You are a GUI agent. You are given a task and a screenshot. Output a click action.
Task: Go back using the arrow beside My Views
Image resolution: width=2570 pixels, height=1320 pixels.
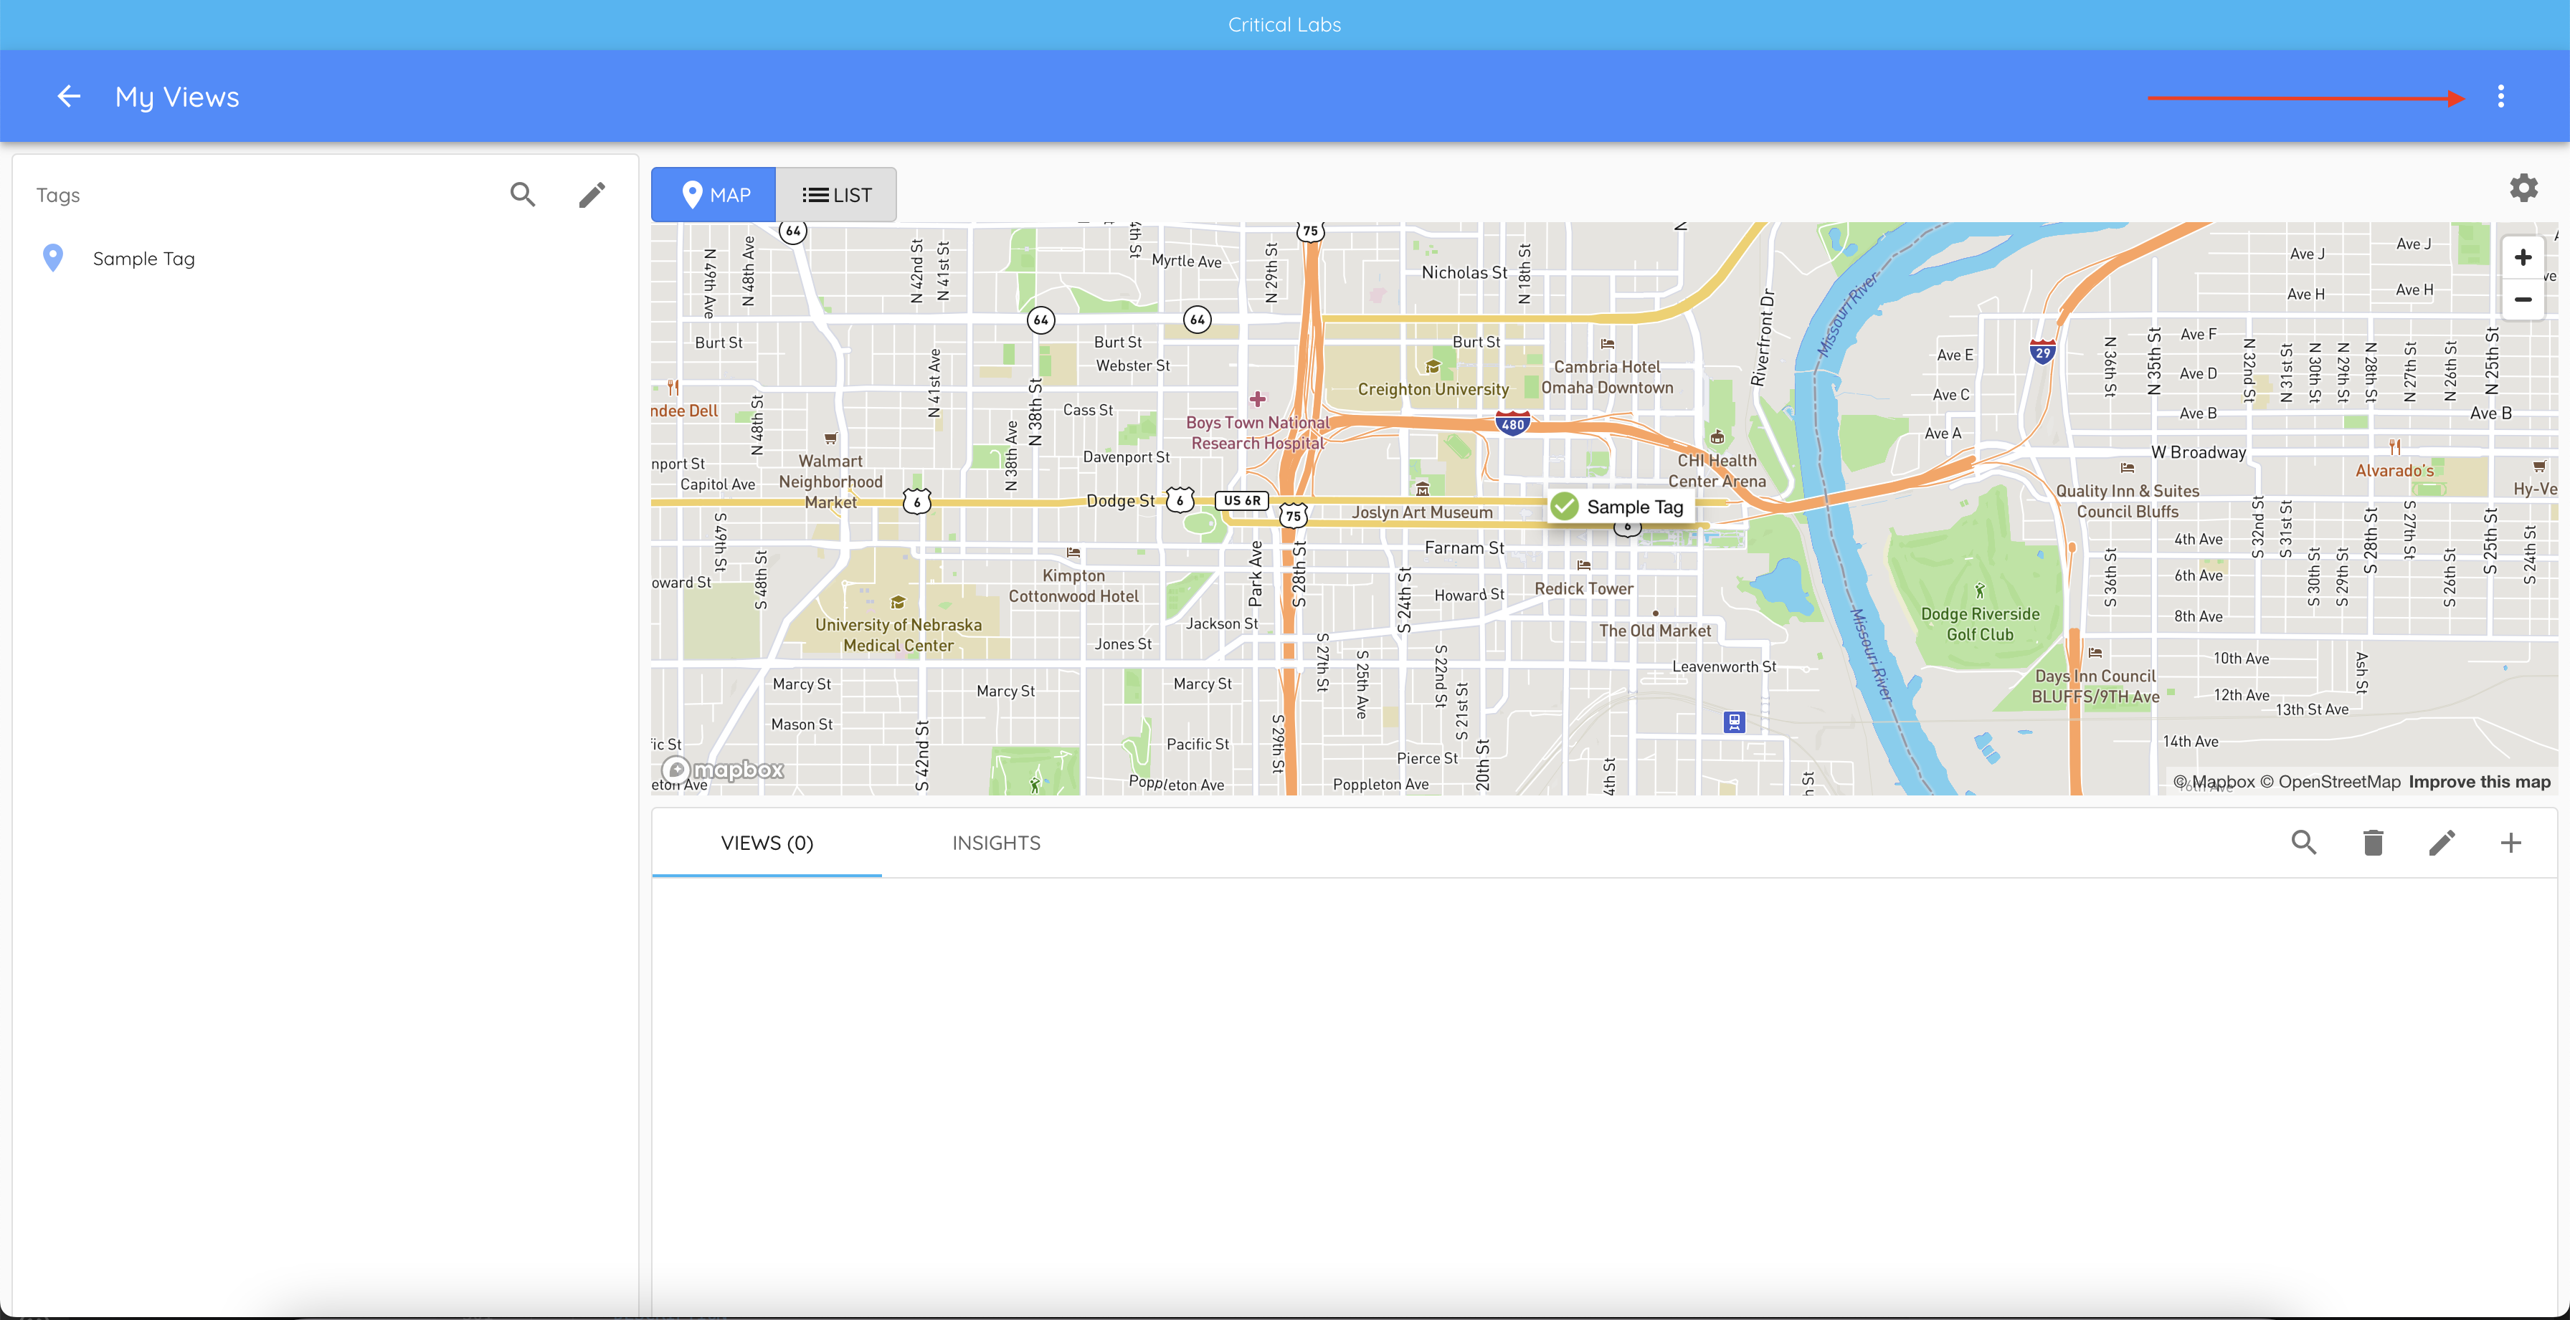69,97
